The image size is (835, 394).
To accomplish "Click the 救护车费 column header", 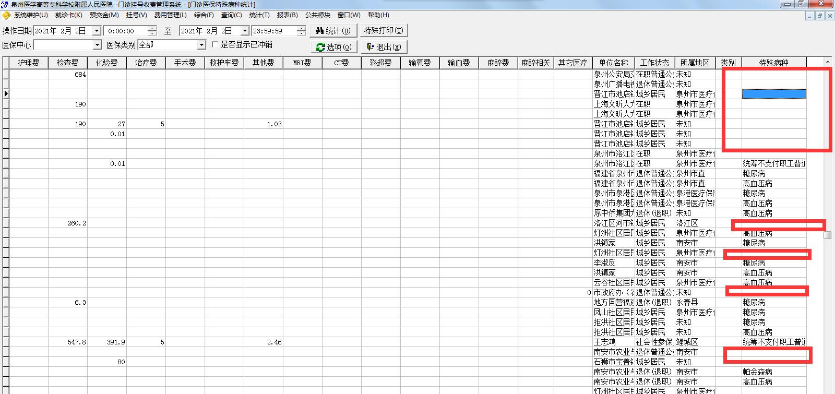I will pos(224,63).
